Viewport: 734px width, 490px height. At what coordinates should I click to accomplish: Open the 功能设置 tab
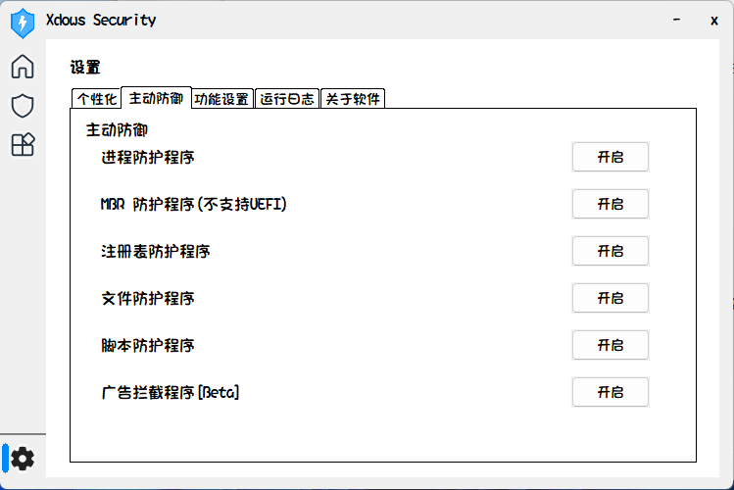221,98
